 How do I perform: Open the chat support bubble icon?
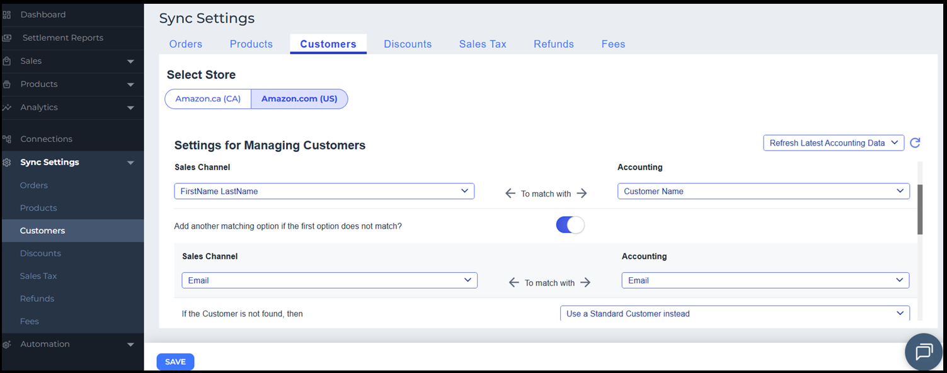pyautogui.click(x=924, y=352)
